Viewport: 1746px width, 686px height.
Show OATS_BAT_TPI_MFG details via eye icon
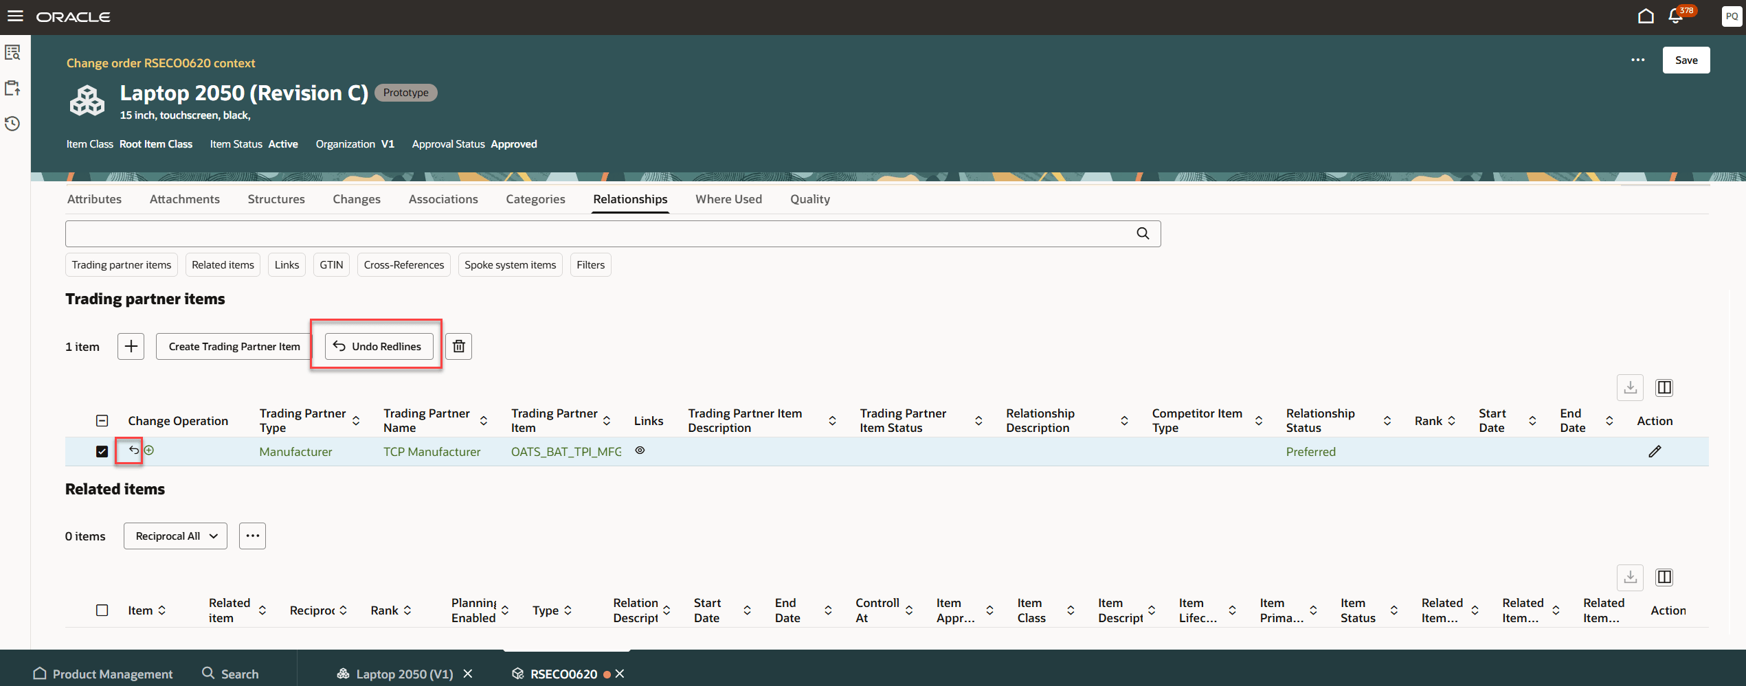(x=640, y=450)
